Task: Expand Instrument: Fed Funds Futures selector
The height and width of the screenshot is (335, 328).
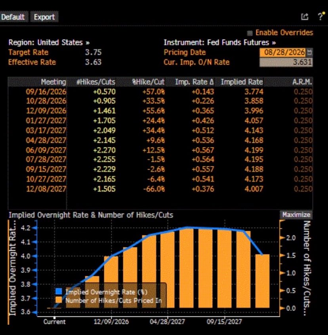Action: pos(220,42)
